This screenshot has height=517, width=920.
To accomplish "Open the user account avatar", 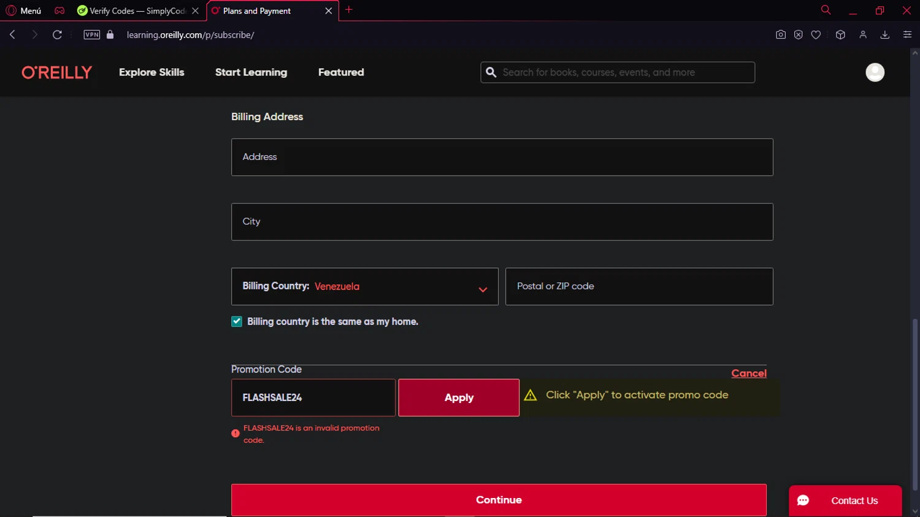I will point(875,72).
